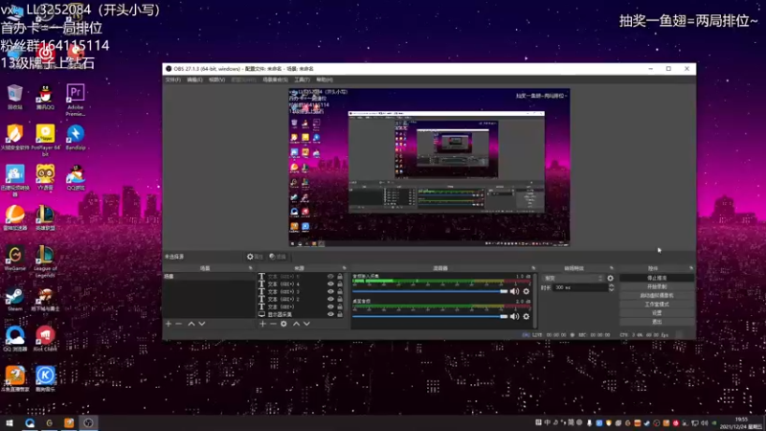The width and height of the screenshot is (766, 431).
Task: Pop out the scene transitions dock icon
Action: [612, 268]
